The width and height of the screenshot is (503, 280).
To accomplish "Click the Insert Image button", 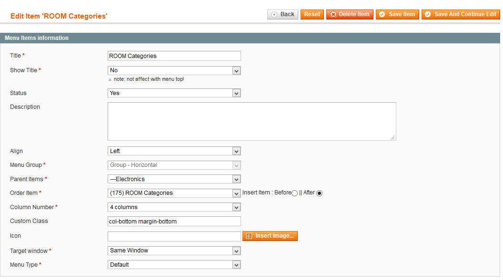I will 270,236.
